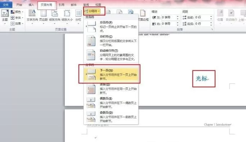Open the 视图 ribbon tab
The image size is (246, 142).
pos(98,5)
